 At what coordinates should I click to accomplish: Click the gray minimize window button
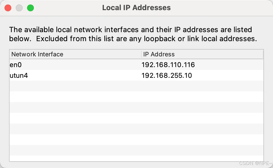[x=19, y=8]
